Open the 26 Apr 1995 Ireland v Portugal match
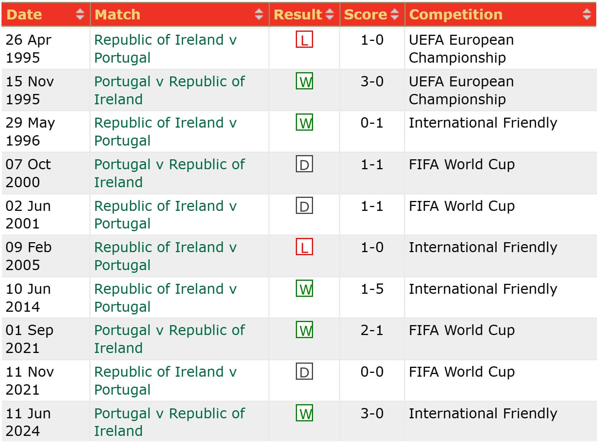The height and width of the screenshot is (442, 597). click(x=165, y=49)
